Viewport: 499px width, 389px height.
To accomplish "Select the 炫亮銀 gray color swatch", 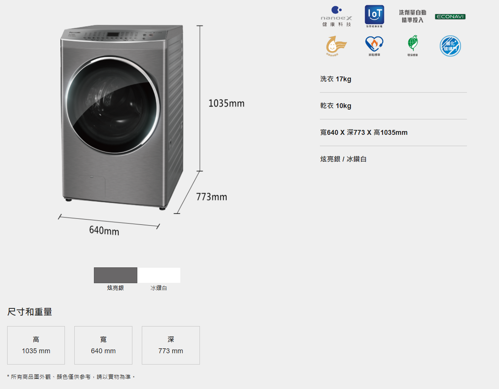I will coord(115,275).
